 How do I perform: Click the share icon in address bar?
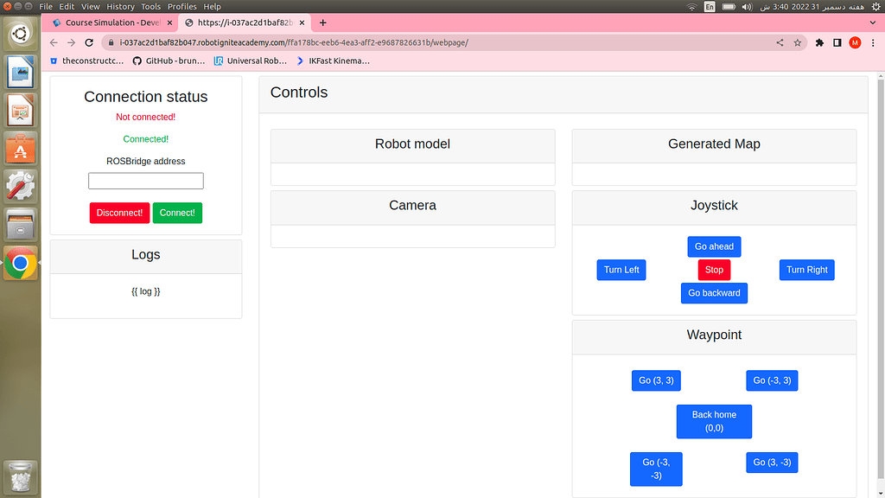point(780,42)
